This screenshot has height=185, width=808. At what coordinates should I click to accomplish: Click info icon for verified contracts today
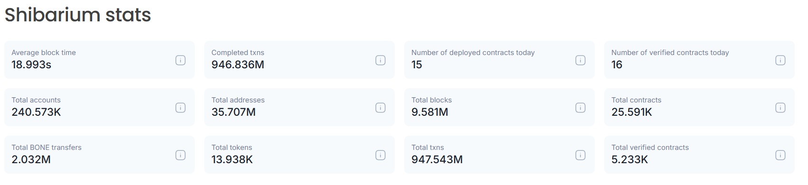tap(780, 60)
